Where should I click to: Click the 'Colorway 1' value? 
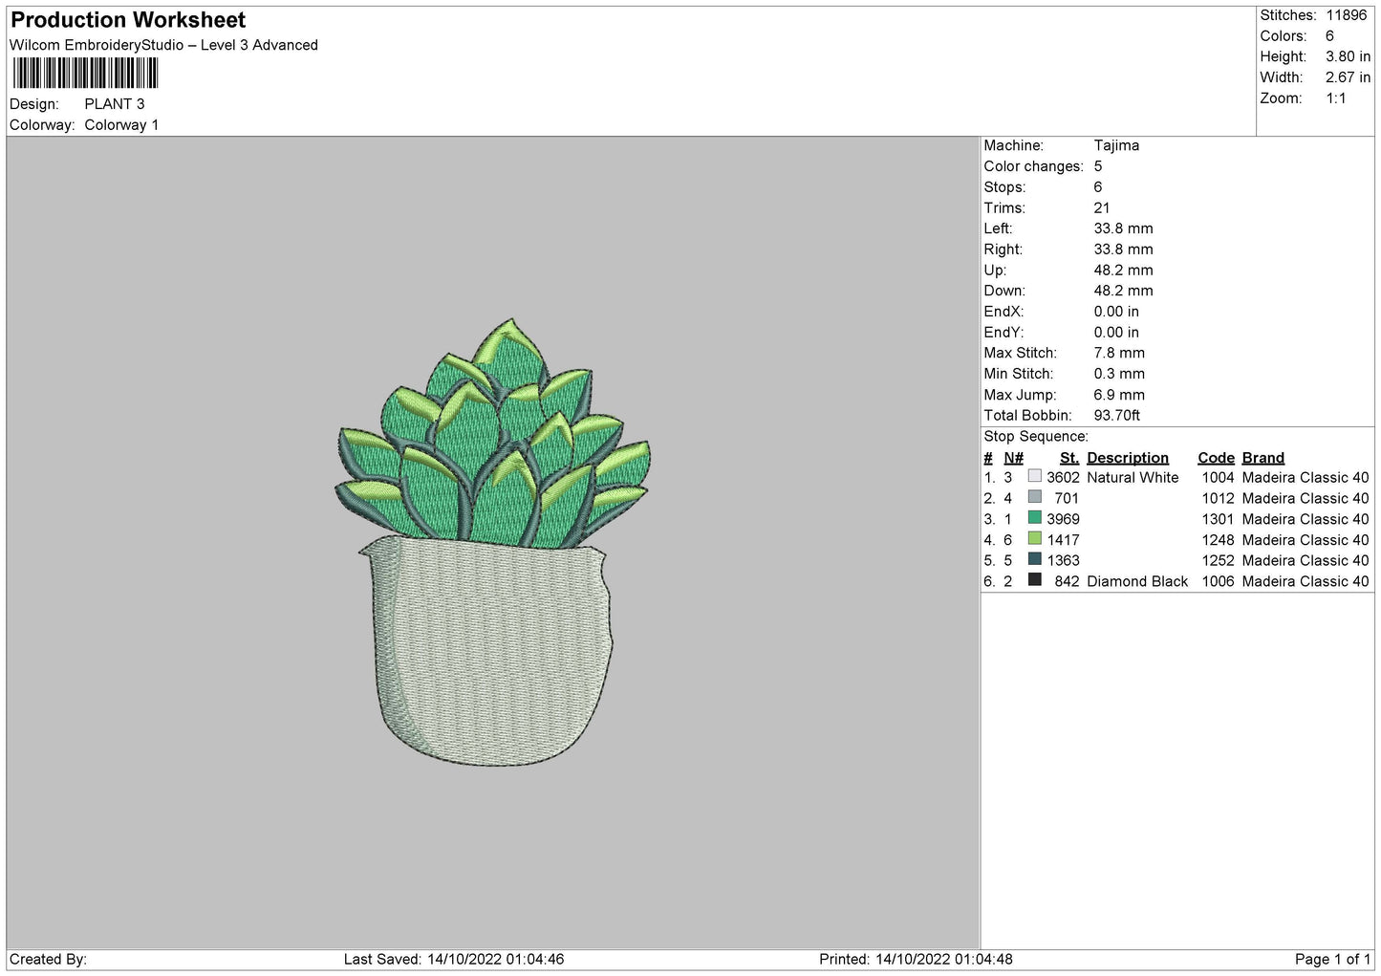[121, 125]
